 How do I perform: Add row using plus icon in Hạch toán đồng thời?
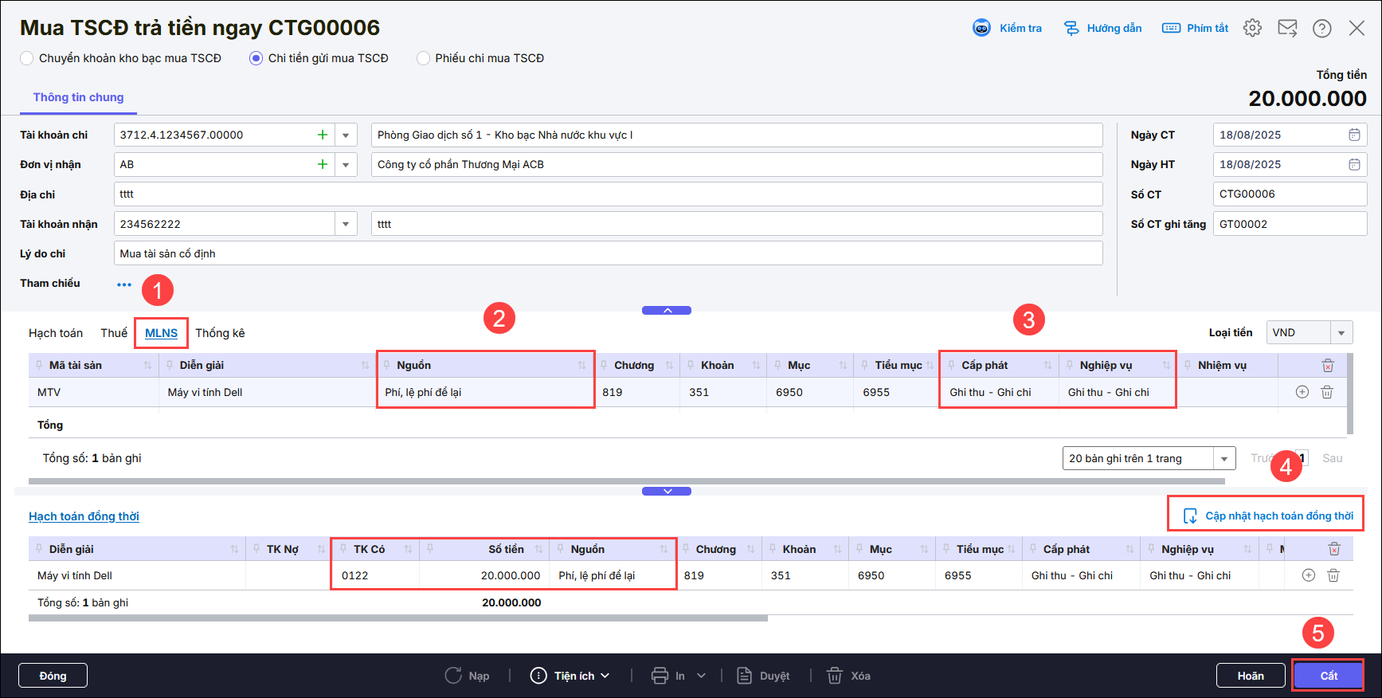tap(1308, 575)
